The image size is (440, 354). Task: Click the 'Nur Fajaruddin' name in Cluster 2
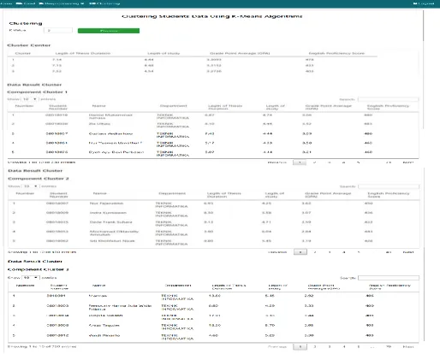point(106,204)
